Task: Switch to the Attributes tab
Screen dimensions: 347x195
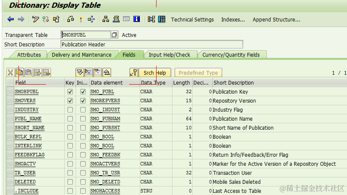Action: coord(29,55)
